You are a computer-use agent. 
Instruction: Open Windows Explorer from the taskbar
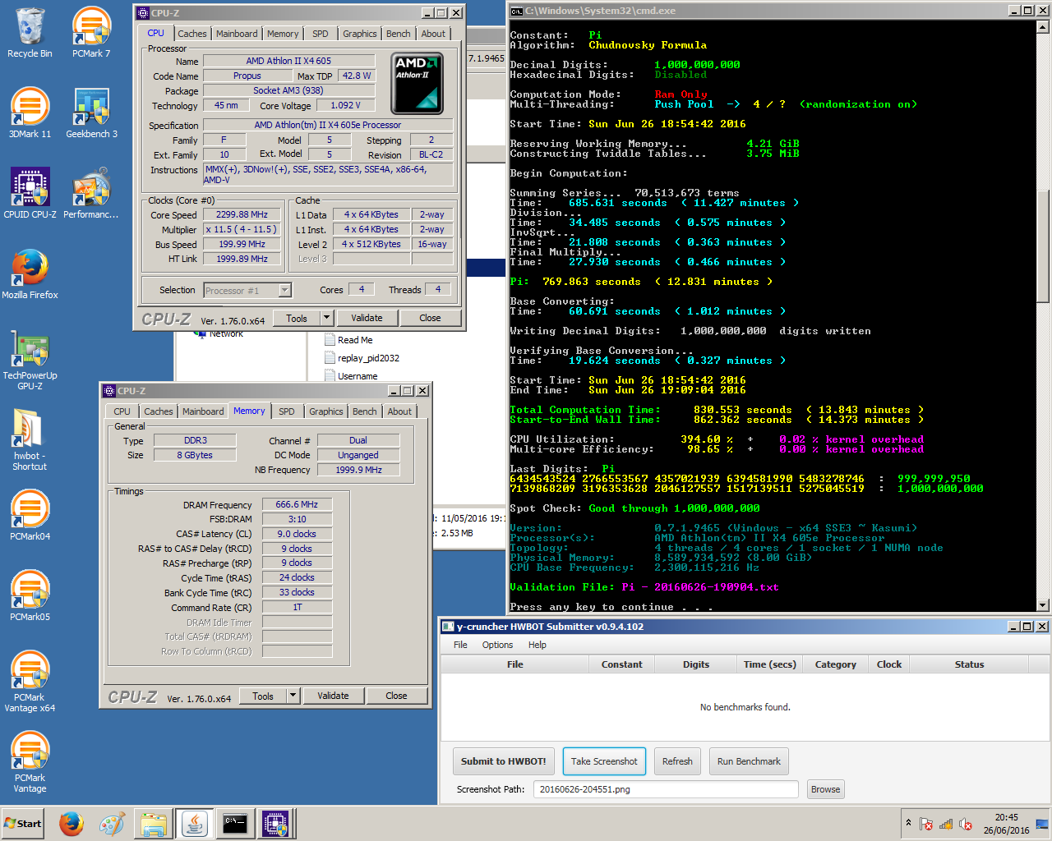tap(153, 824)
